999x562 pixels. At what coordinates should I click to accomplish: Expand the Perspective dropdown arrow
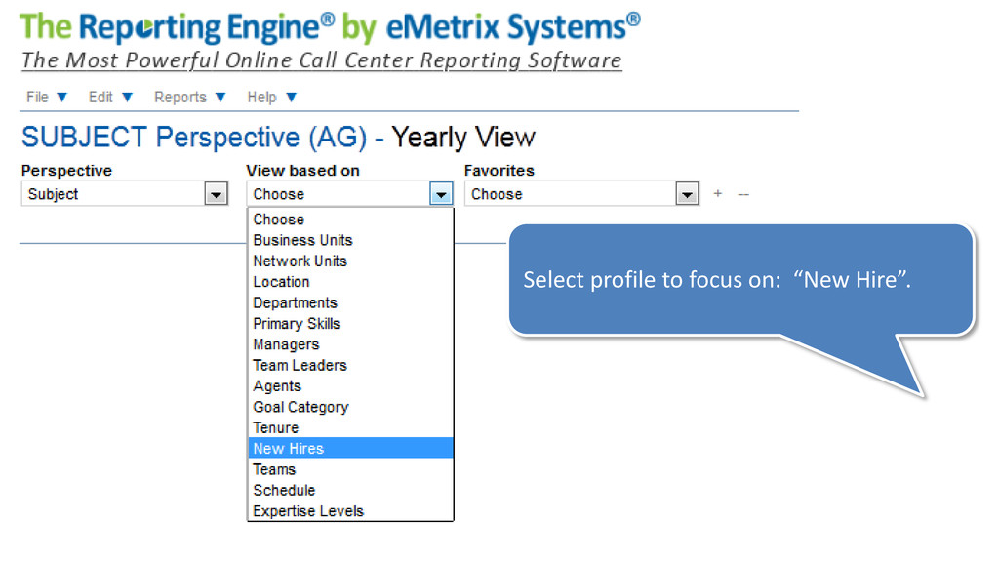click(216, 194)
